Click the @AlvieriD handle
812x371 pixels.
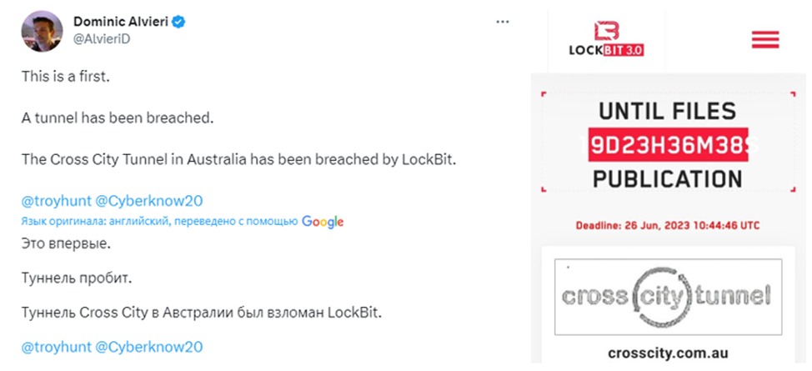pos(102,38)
